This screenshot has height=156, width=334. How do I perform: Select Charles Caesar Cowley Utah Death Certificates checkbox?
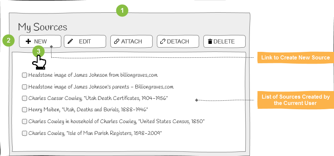[x=25, y=98]
